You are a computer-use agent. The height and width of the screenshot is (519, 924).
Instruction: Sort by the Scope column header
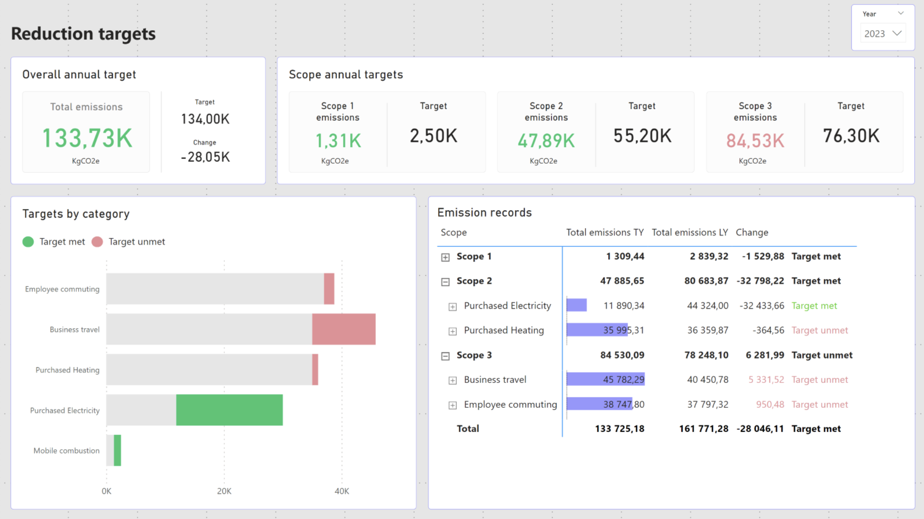453,232
